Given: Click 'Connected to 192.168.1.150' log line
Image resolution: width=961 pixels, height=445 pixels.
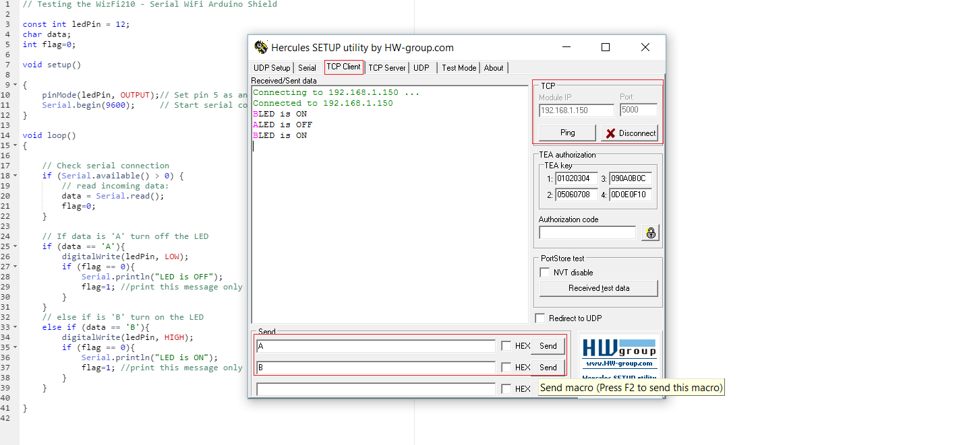Looking at the screenshot, I should coord(323,103).
